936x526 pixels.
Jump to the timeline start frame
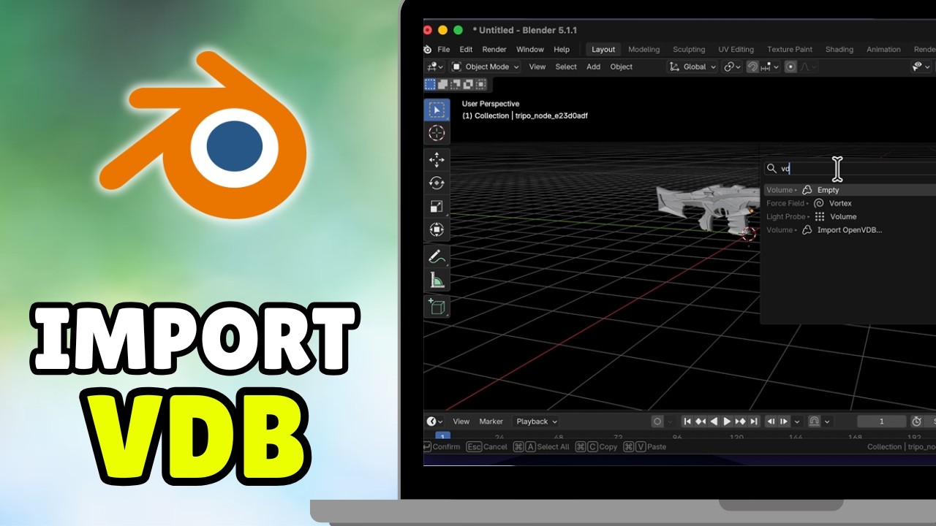687,422
